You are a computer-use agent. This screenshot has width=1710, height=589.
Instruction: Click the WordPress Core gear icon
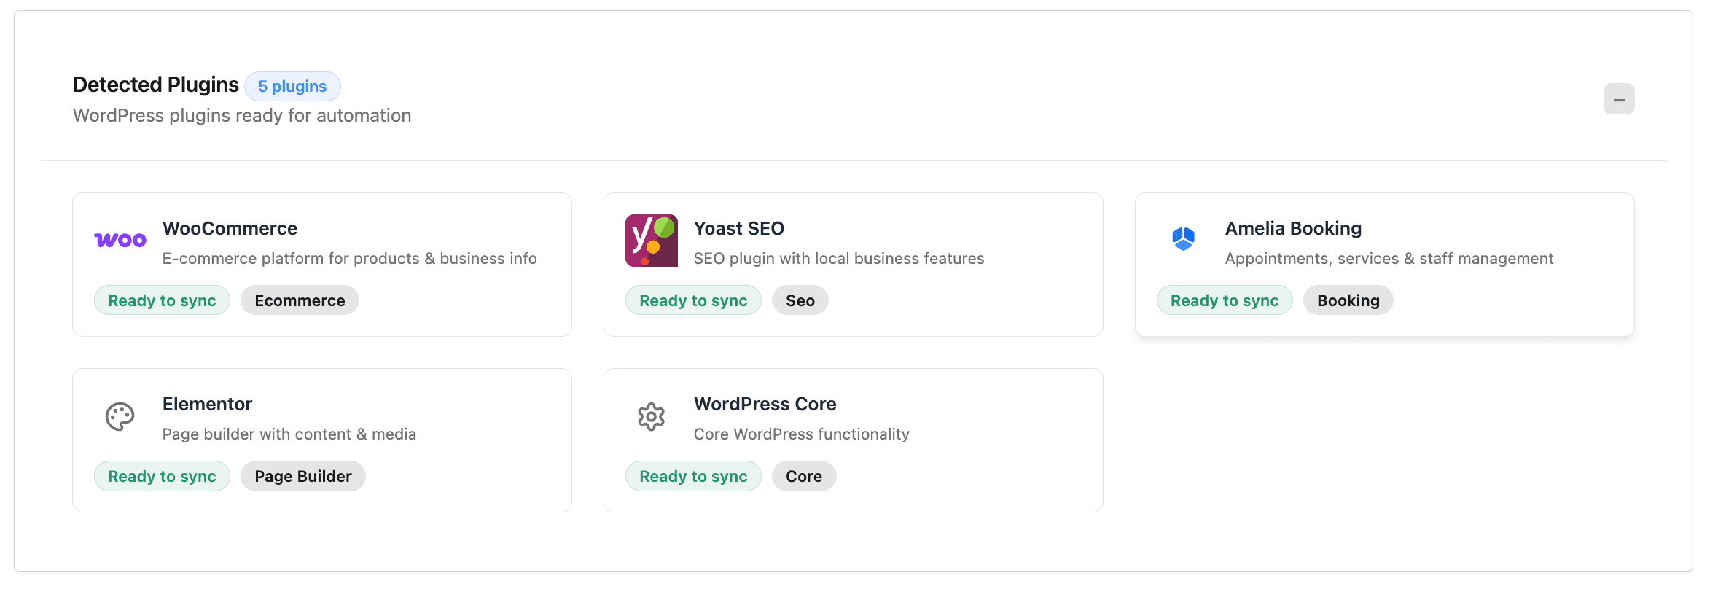click(x=651, y=416)
